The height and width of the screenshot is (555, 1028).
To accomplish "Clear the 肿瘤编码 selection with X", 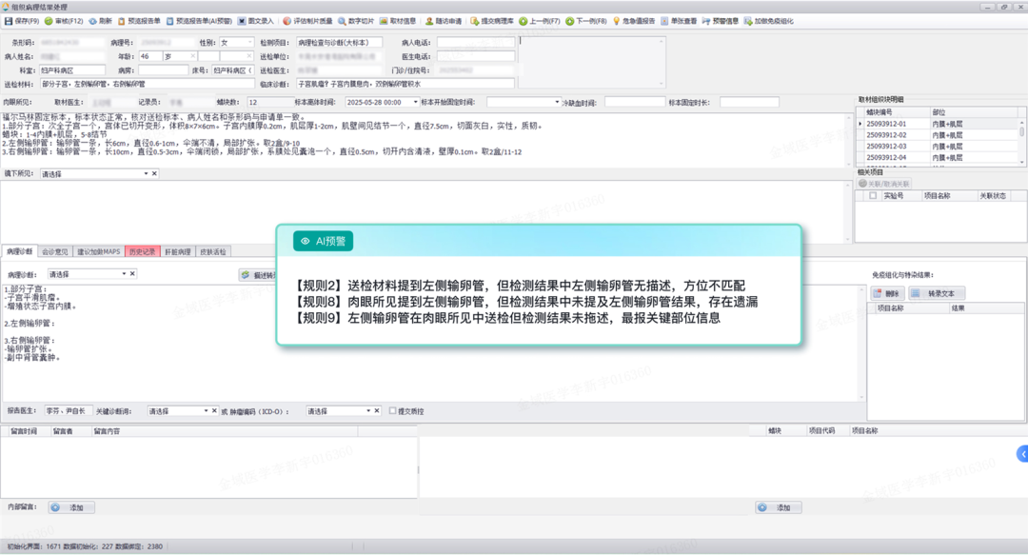I will (x=377, y=410).
